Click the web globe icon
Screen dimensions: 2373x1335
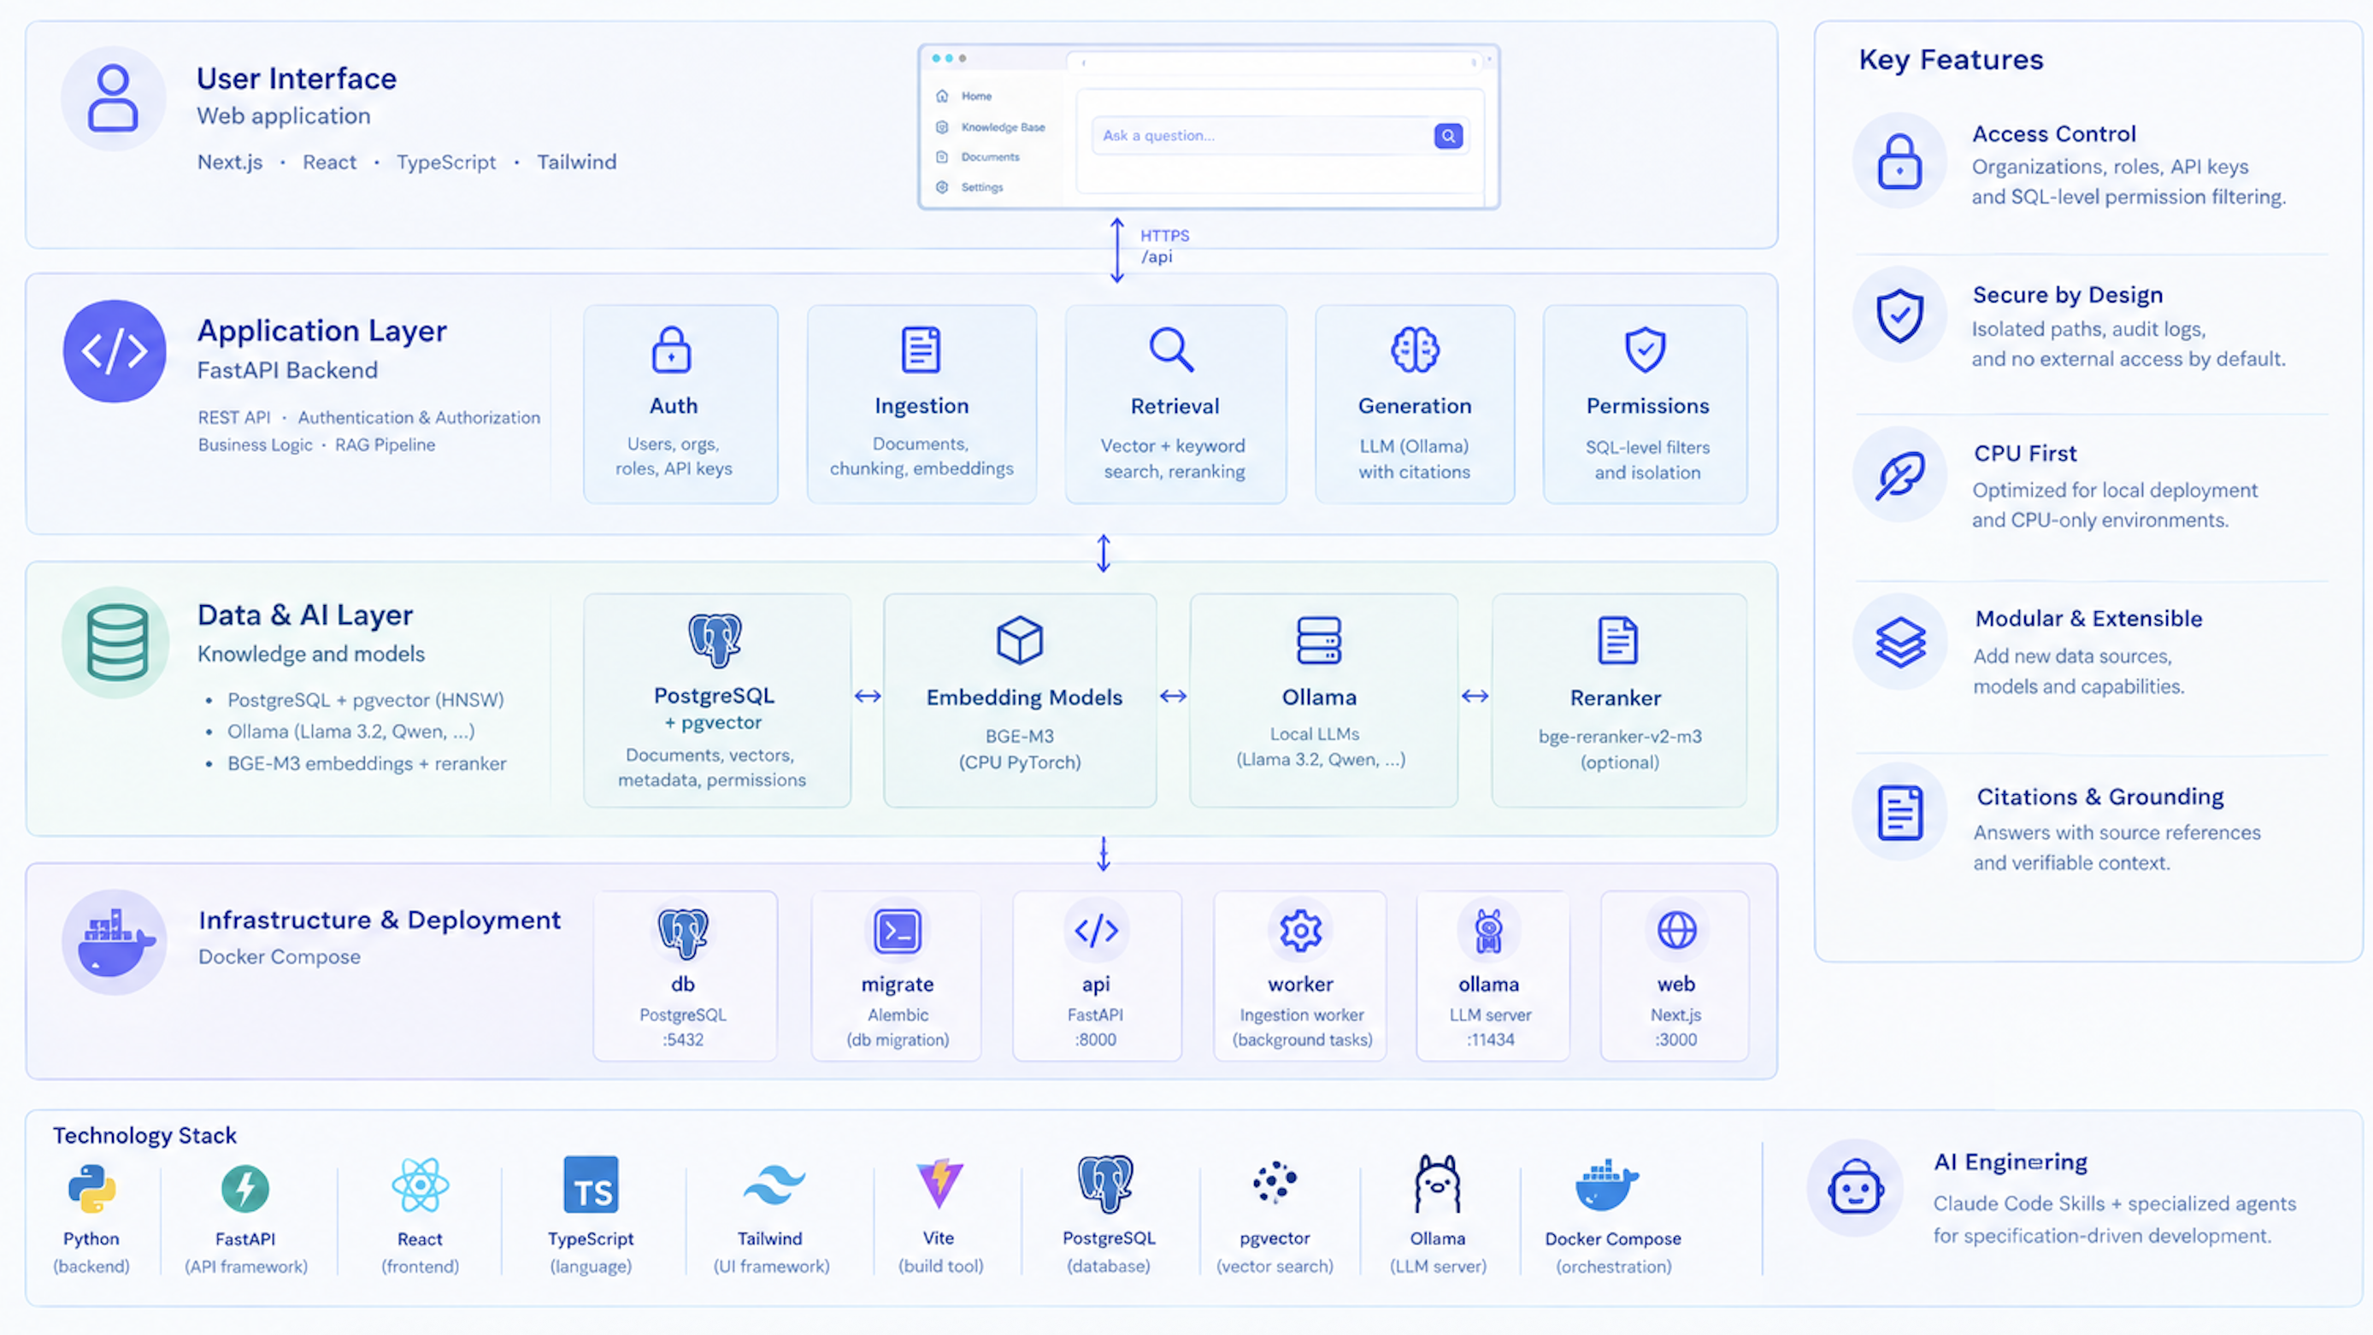click(1676, 931)
